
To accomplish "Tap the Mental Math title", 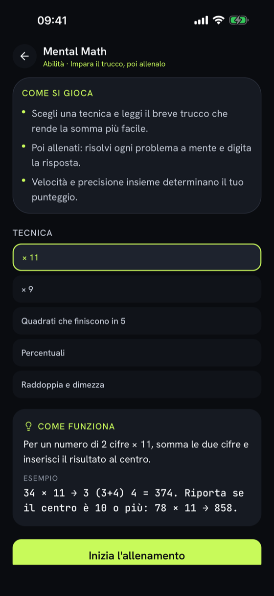I will click(75, 51).
